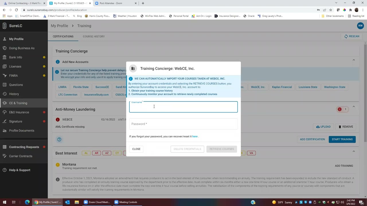Click the browser address bar
Screen dimensions: 367x206
pos(169,10)
